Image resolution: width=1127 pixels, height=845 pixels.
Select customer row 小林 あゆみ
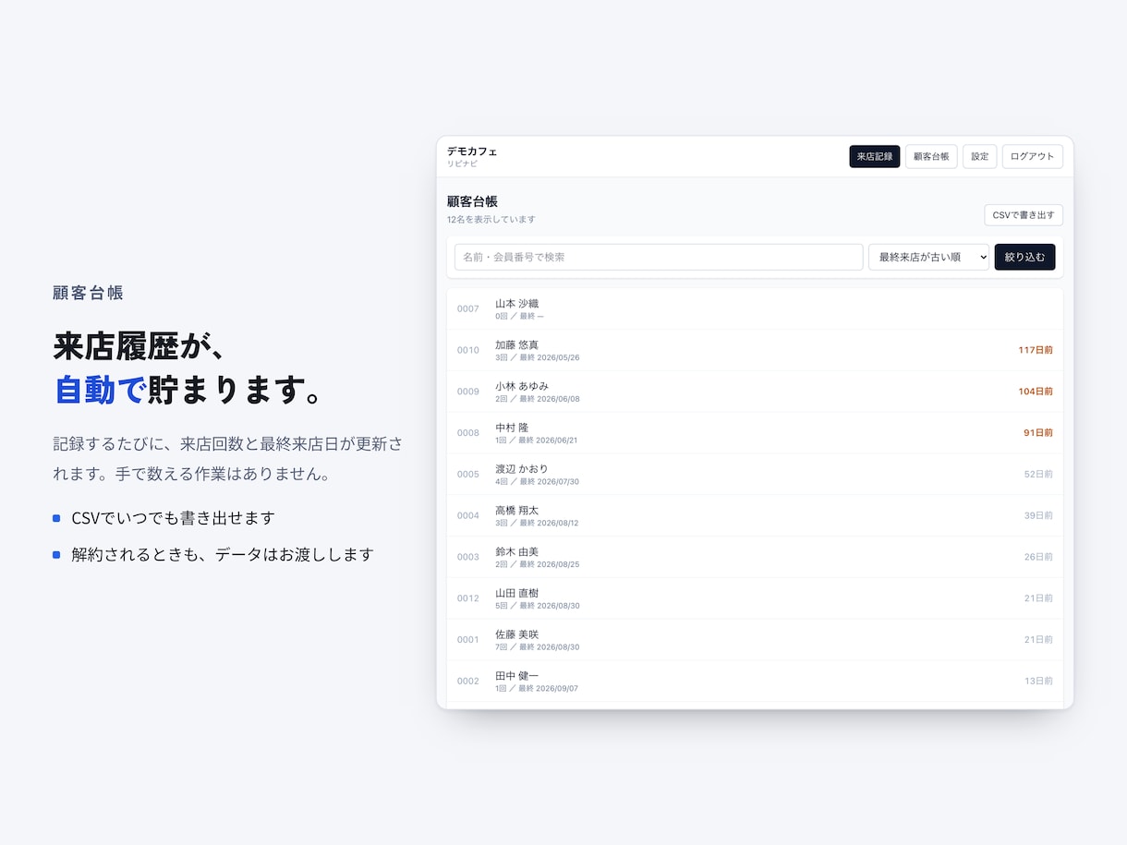tap(755, 392)
